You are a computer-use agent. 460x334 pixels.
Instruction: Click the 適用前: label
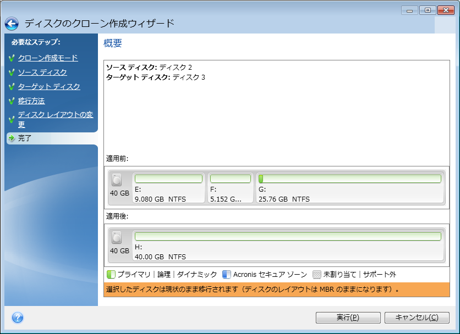click(x=117, y=159)
